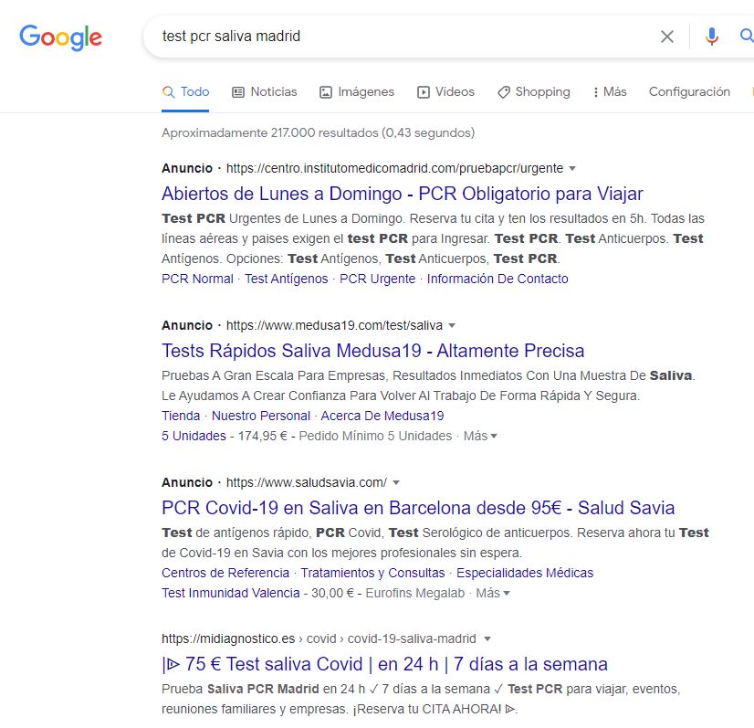Open Configuración settings
The image size is (754, 728).
689,92
